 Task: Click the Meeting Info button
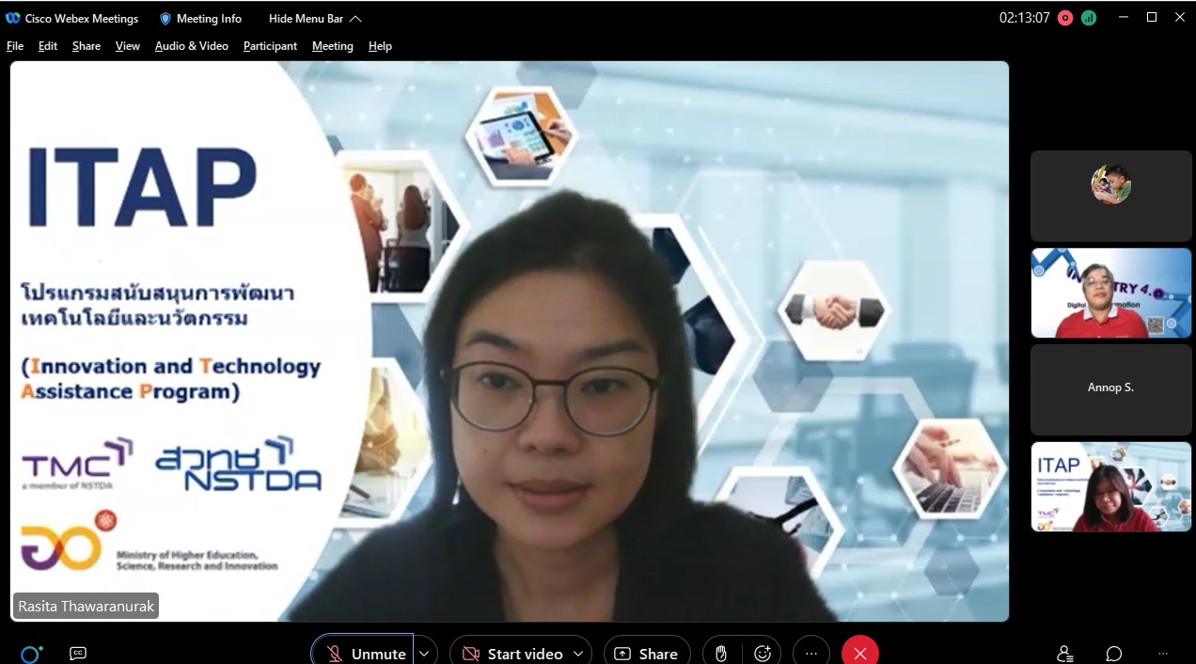200,18
